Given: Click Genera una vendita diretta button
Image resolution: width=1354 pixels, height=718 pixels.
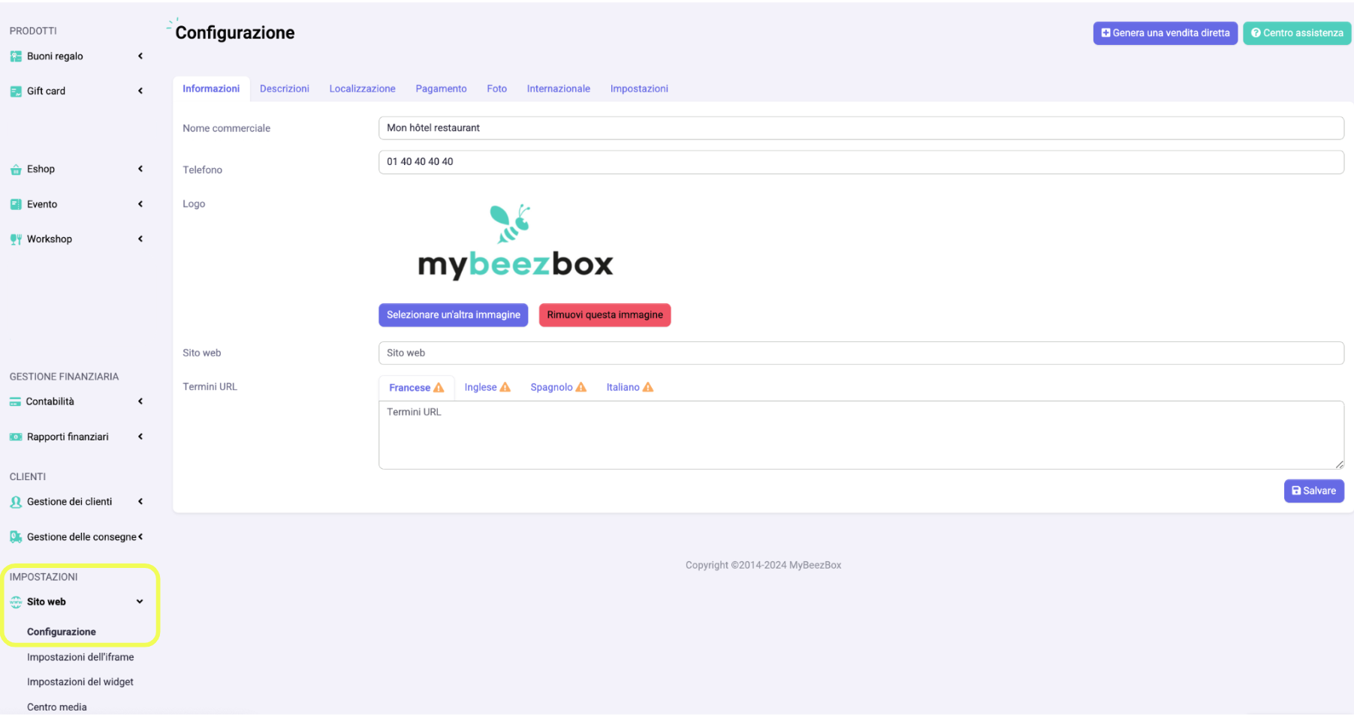Looking at the screenshot, I should click(1165, 33).
